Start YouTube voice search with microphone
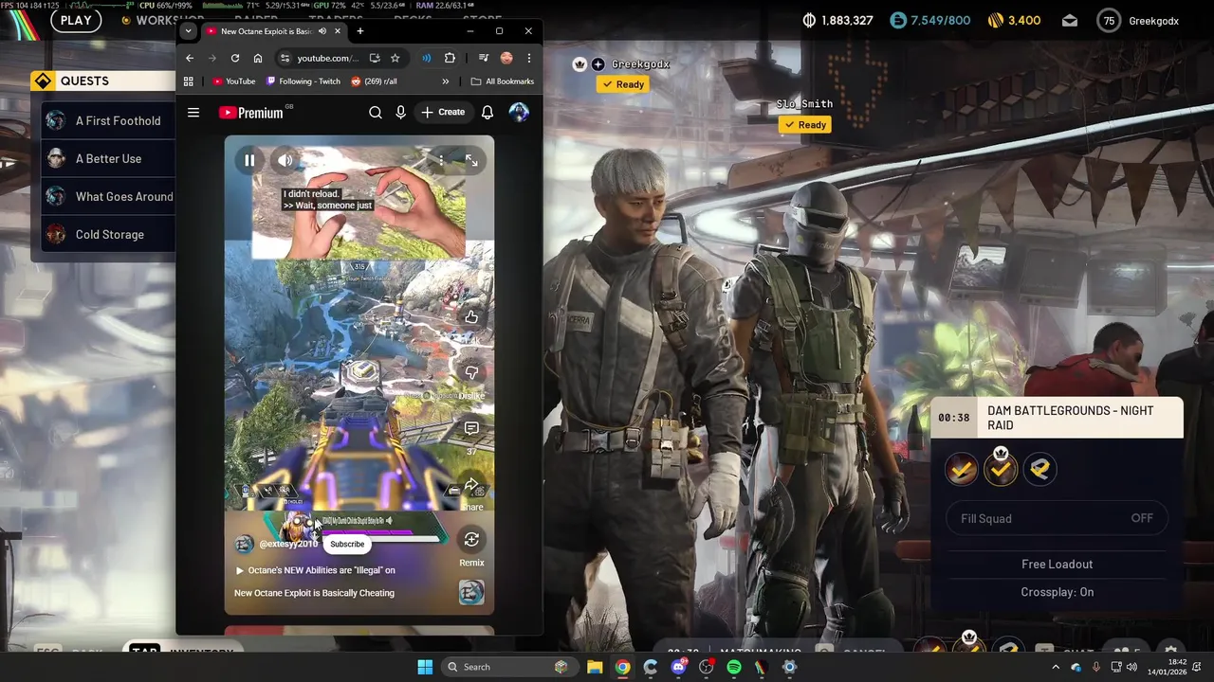Image resolution: width=1214 pixels, height=682 pixels. (401, 112)
